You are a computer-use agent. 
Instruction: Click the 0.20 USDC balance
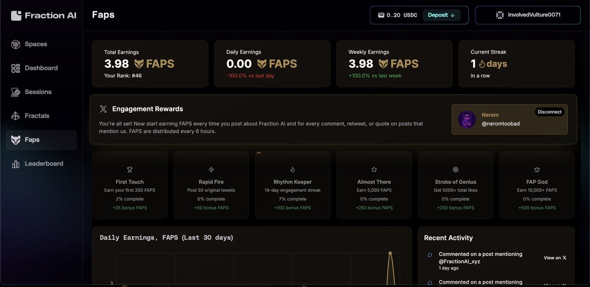pos(402,15)
